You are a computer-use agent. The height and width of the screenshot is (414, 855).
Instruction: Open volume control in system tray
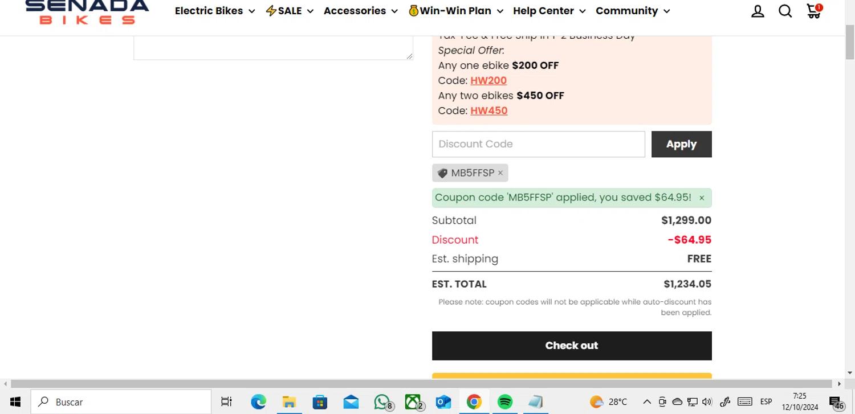coord(707,401)
